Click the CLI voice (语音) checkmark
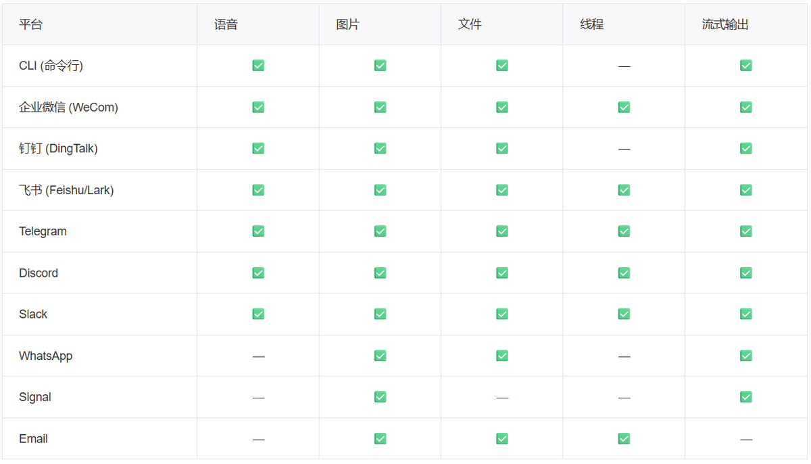This screenshot has width=811, height=464. point(258,66)
